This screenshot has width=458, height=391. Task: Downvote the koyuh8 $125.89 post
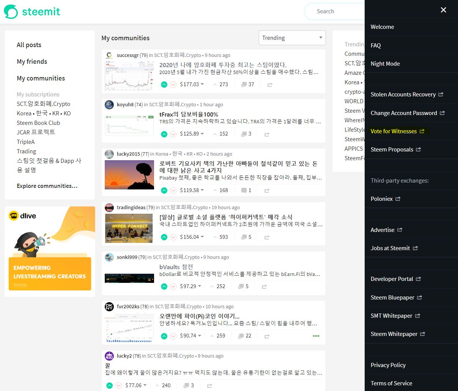pos(173,134)
